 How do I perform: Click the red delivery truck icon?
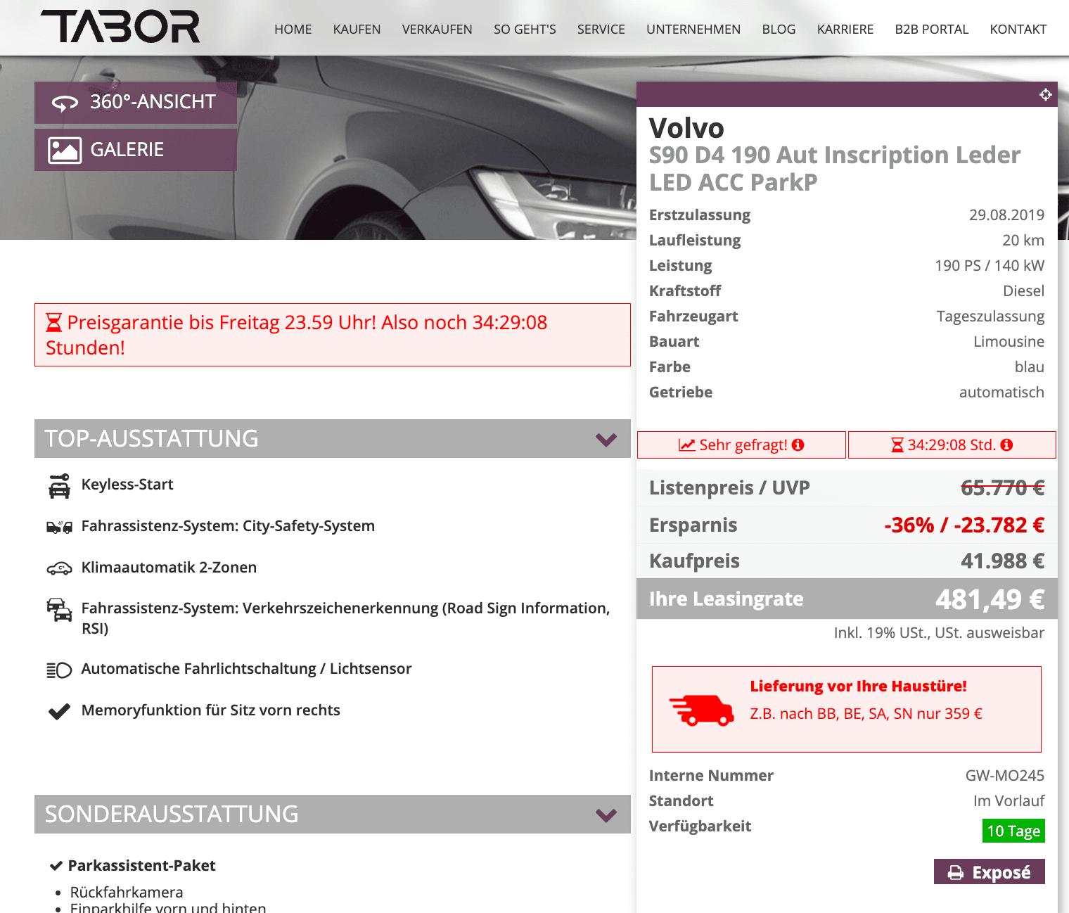coord(701,710)
